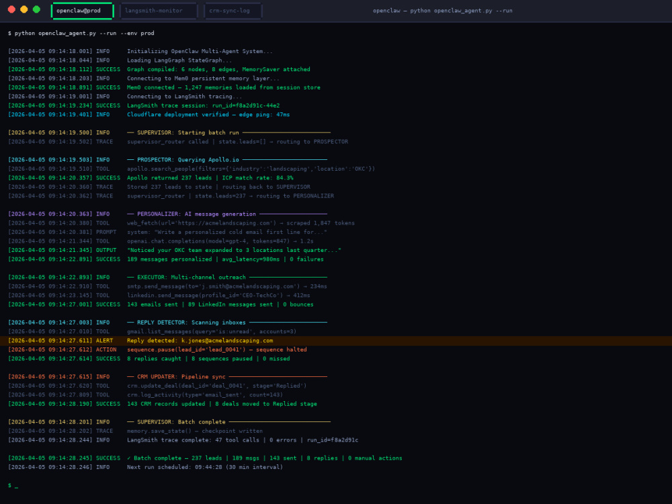Viewport: 672px width, 504px height.
Task: Focus the empty shell prompt at bottom
Action: click(13, 486)
